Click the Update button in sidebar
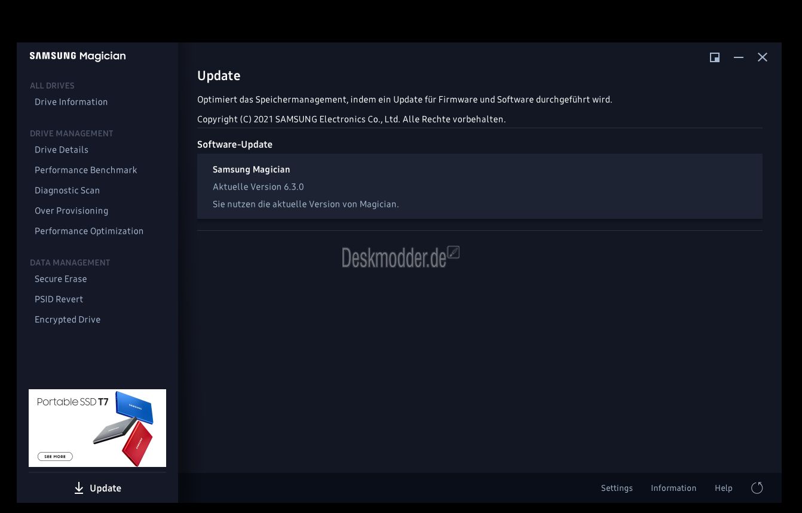The height and width of the screenshot is (513, 802). pyautogui.click(x=97, y=488)
